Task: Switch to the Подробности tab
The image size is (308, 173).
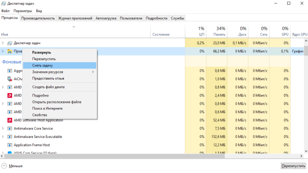Action: tap(157, 18)
